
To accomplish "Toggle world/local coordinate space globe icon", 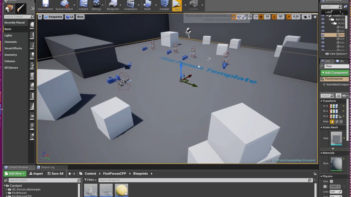I will (x=250, y=17).
